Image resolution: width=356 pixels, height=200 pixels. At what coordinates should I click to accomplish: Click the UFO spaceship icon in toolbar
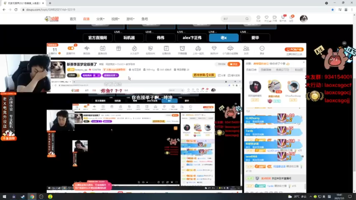click(230, 48)
